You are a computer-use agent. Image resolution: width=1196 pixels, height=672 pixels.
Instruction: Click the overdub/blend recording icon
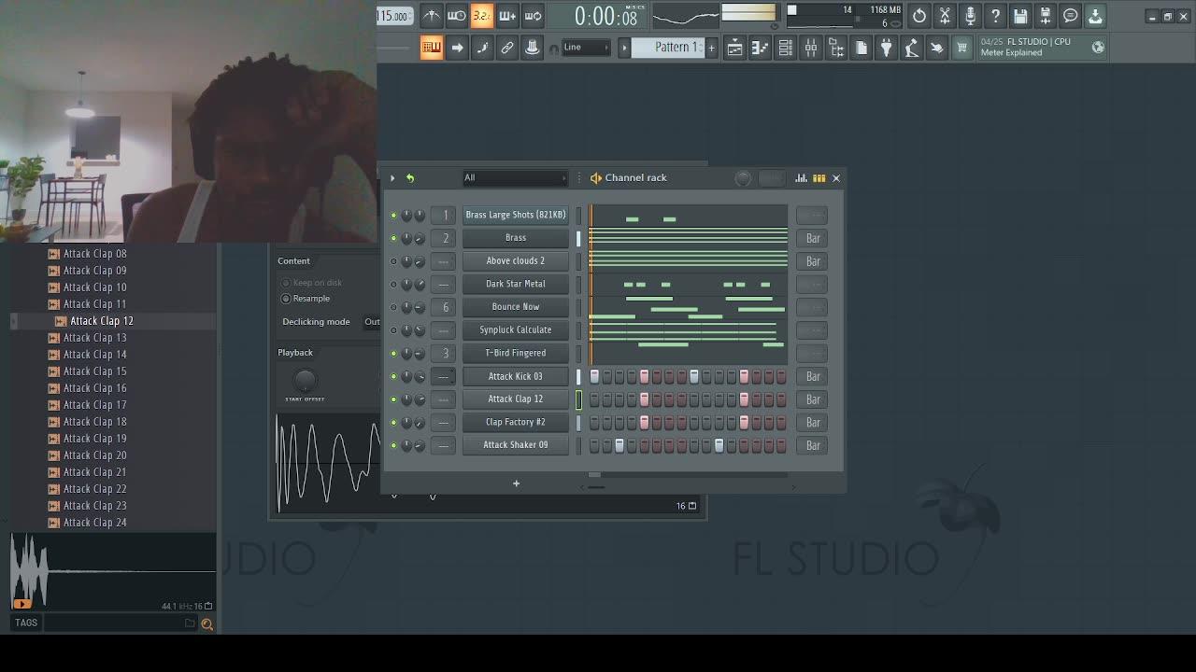pyautogui.click(x=507, y=16)
